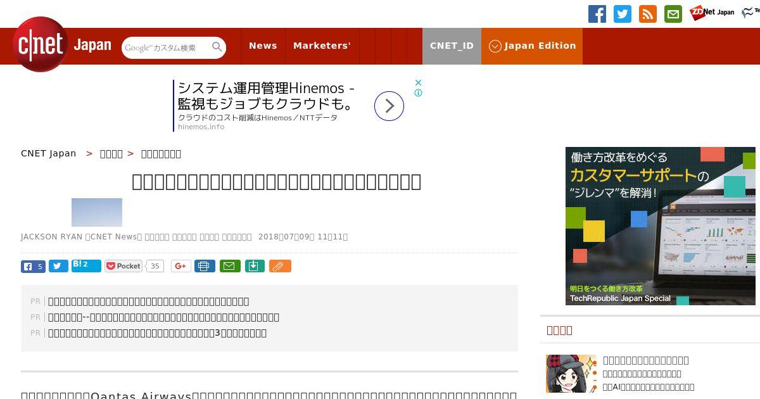Open the Twitter icon in top bar
The width and height of the screenshot is (760, 399).
(x=623, y=14)
